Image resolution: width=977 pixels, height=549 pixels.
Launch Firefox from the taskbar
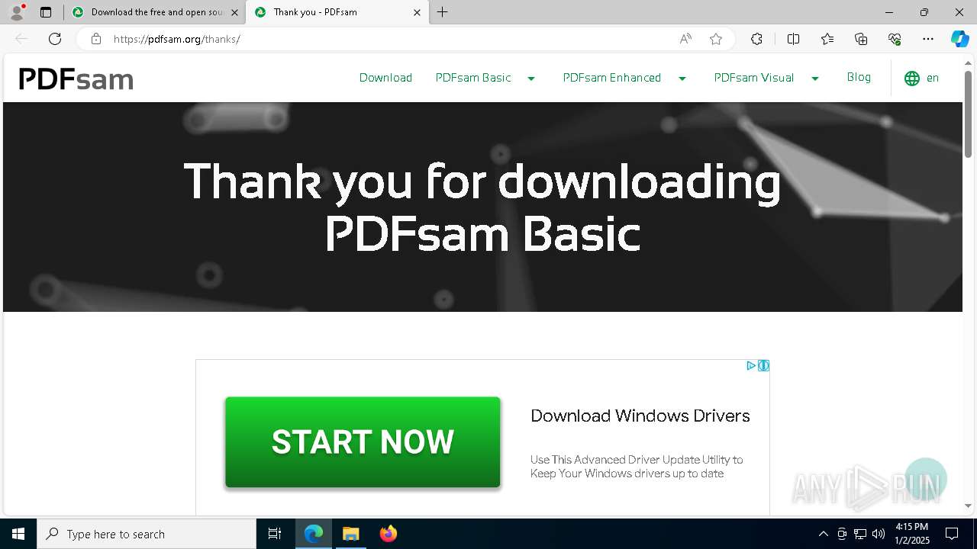click(x=388, y=534)
